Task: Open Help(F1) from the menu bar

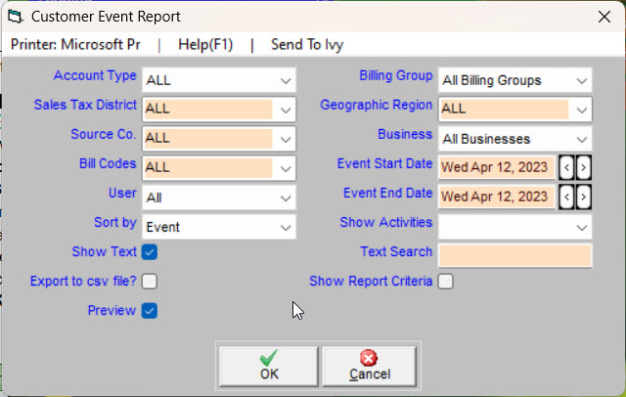Action: [205, 44]
